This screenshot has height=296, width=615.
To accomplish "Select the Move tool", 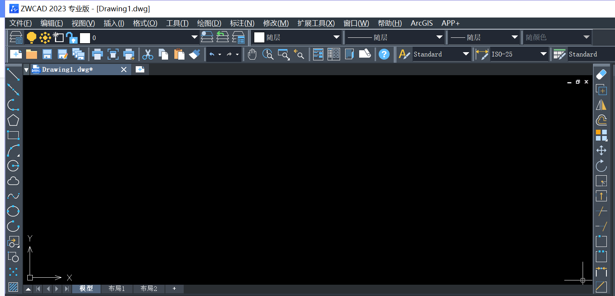I will (x=601, y=150).
